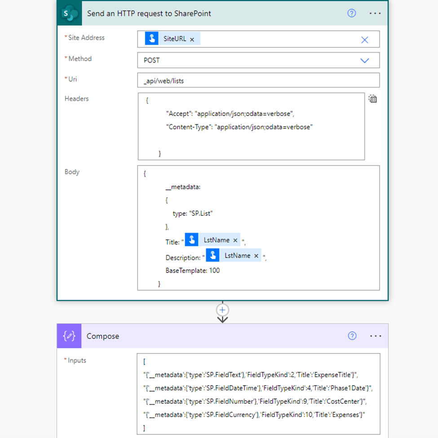The width and height of the screenshot is (438, 438).
Task: Click the type: "SP.List" line
Action: point(192,214)
